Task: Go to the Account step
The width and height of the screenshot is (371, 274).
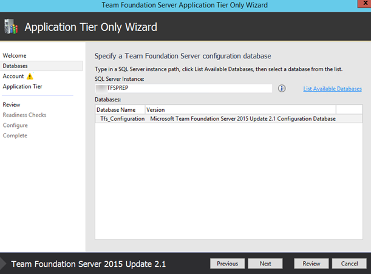Action: [13, 77]
